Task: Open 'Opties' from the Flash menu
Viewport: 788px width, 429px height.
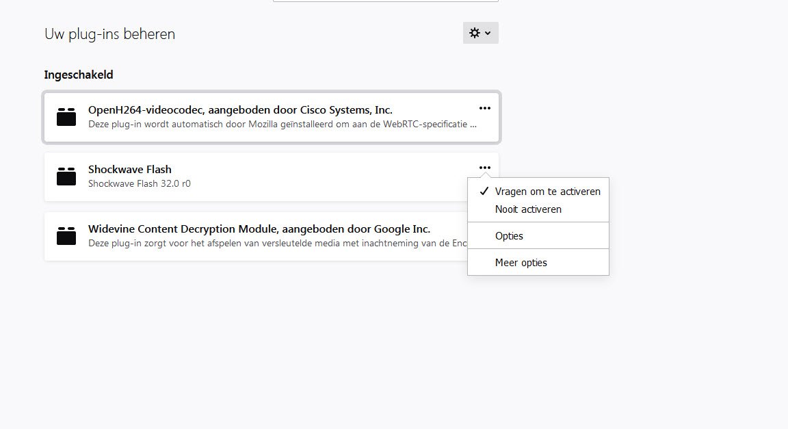Action: (x=509, y=236)
